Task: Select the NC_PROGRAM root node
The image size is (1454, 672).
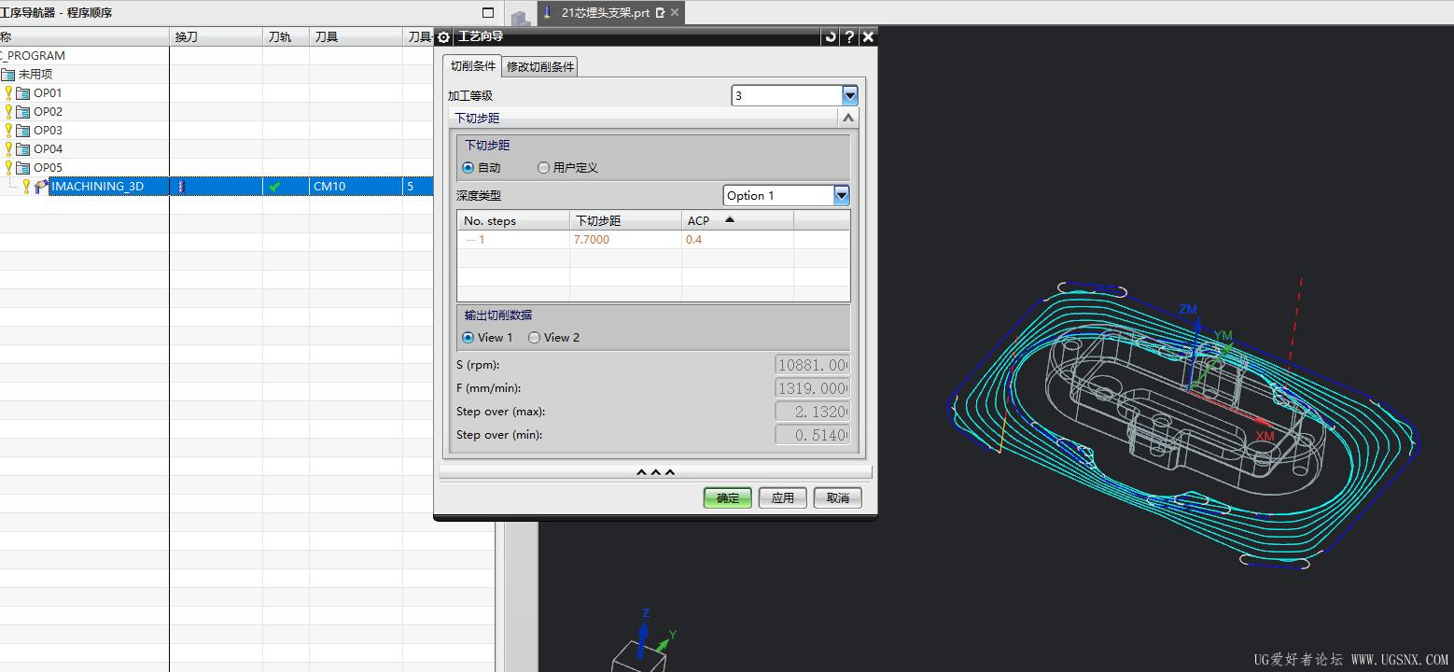Action: [33, 56]
